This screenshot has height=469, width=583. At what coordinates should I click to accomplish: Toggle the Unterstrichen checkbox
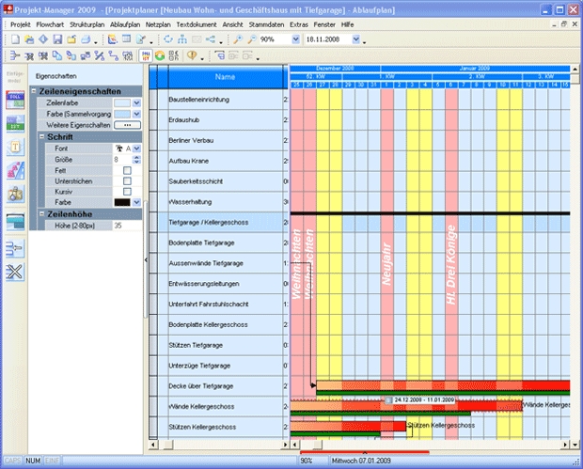(x=127, y=180)
